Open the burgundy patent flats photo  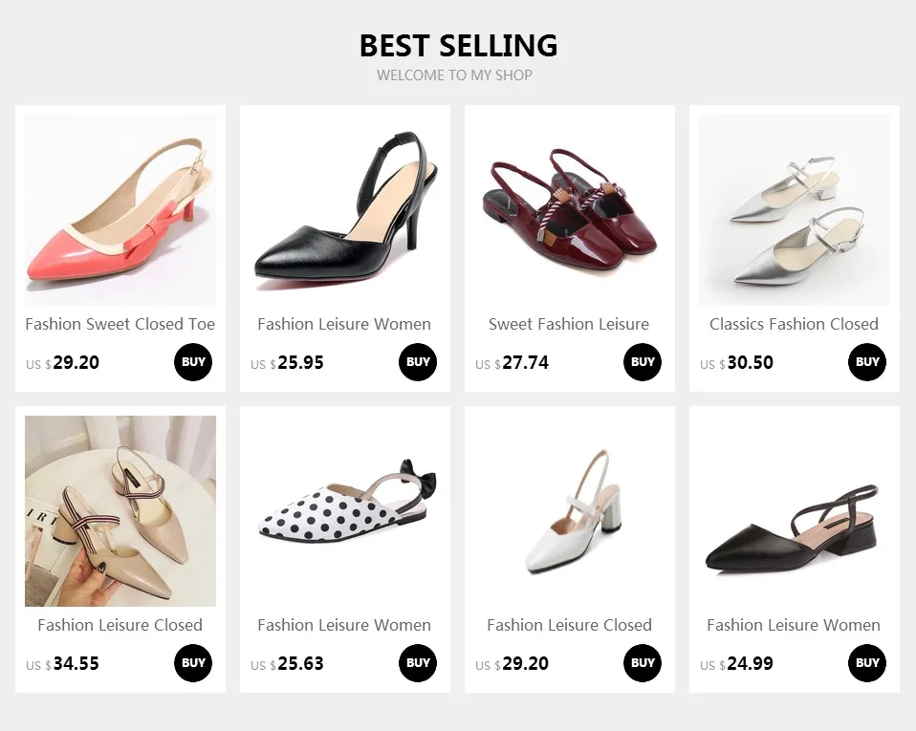click(x=570, y=210)
